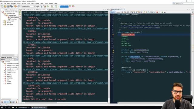Open the Debug Project dropdown arrow
The width and height of the screenshot is (194, 109).
54,6
